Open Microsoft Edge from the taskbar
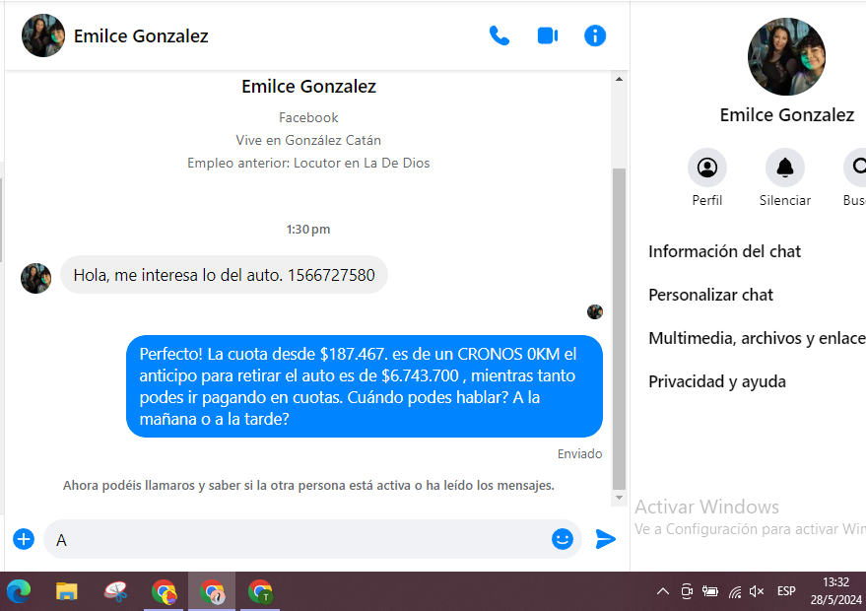The image size is (866, 611). (x=19, y=591)
